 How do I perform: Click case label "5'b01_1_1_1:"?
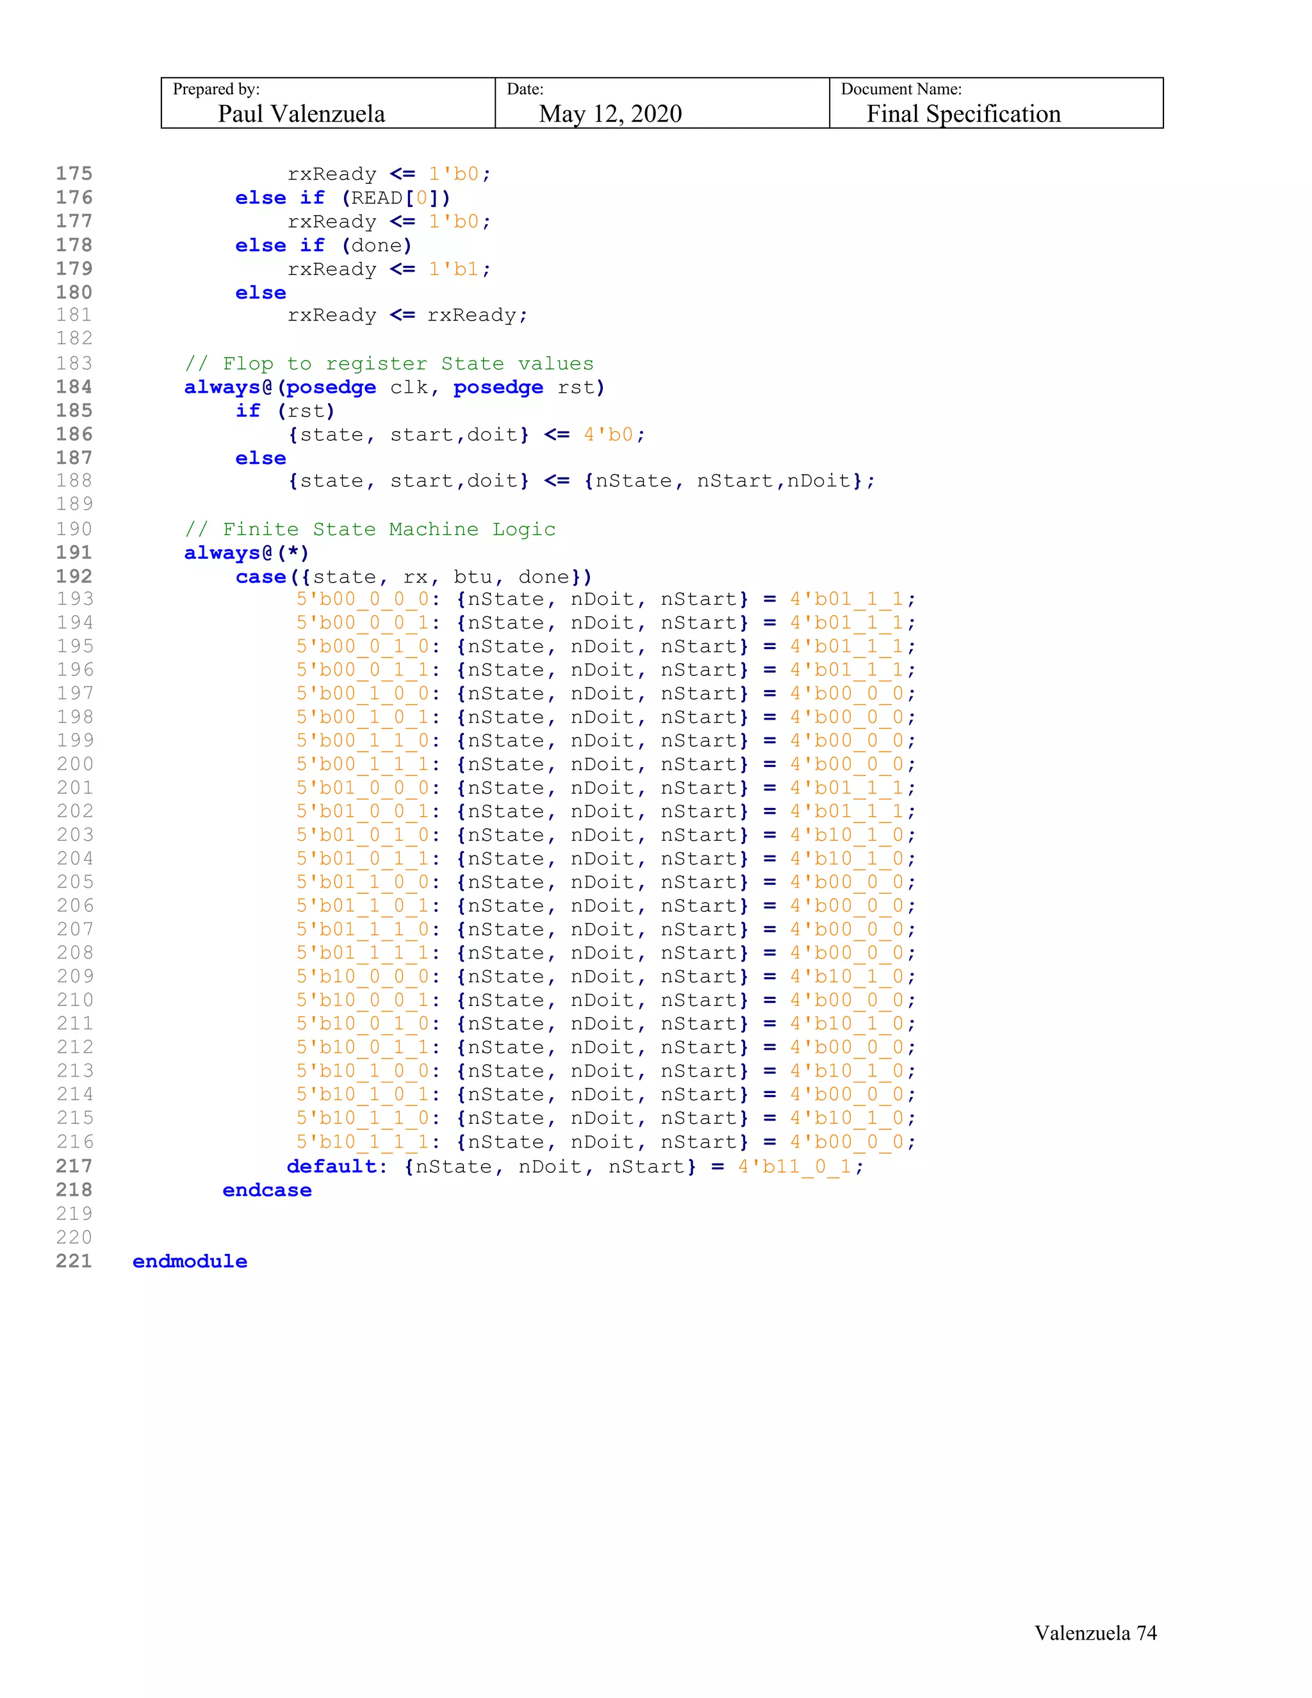(368, 953)
